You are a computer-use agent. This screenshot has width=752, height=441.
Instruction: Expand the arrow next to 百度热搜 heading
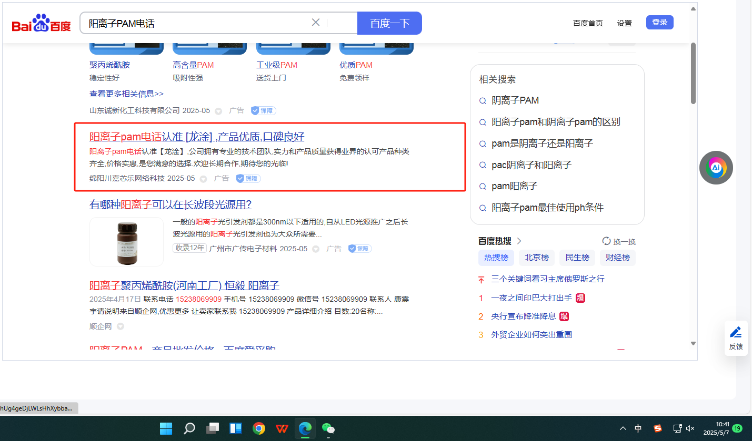pos(519,241)
